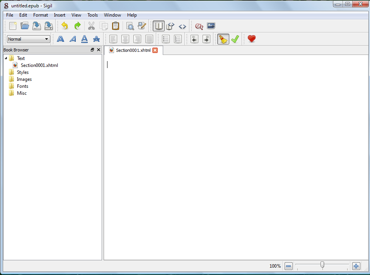Click the New file icon
370x275 pixels.
point(13,26)
